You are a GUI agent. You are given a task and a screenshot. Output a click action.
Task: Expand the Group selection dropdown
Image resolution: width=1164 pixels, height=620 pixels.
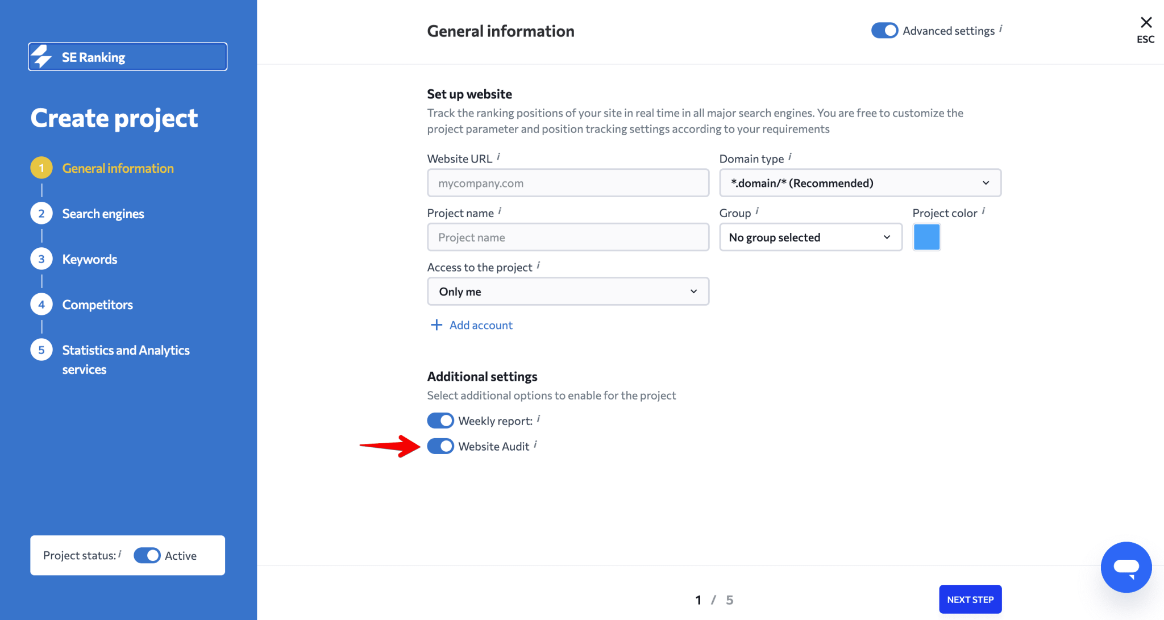pyautogui.click(x=810, y=237)
